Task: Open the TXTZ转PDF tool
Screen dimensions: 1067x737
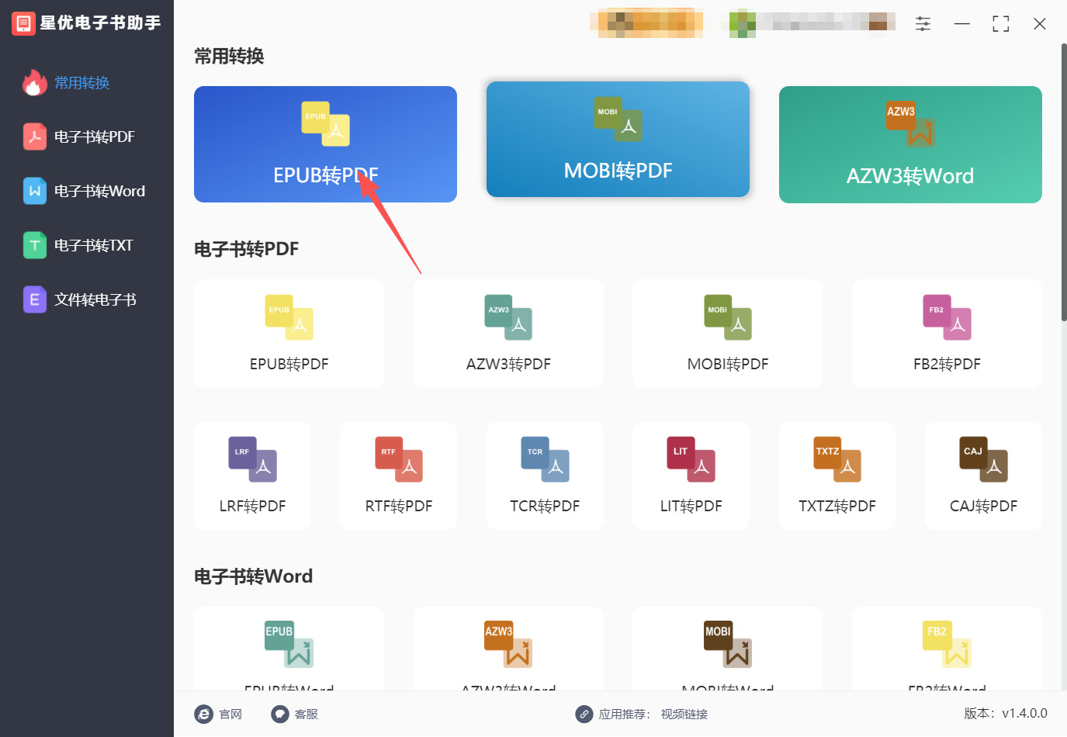Action: 837,476
